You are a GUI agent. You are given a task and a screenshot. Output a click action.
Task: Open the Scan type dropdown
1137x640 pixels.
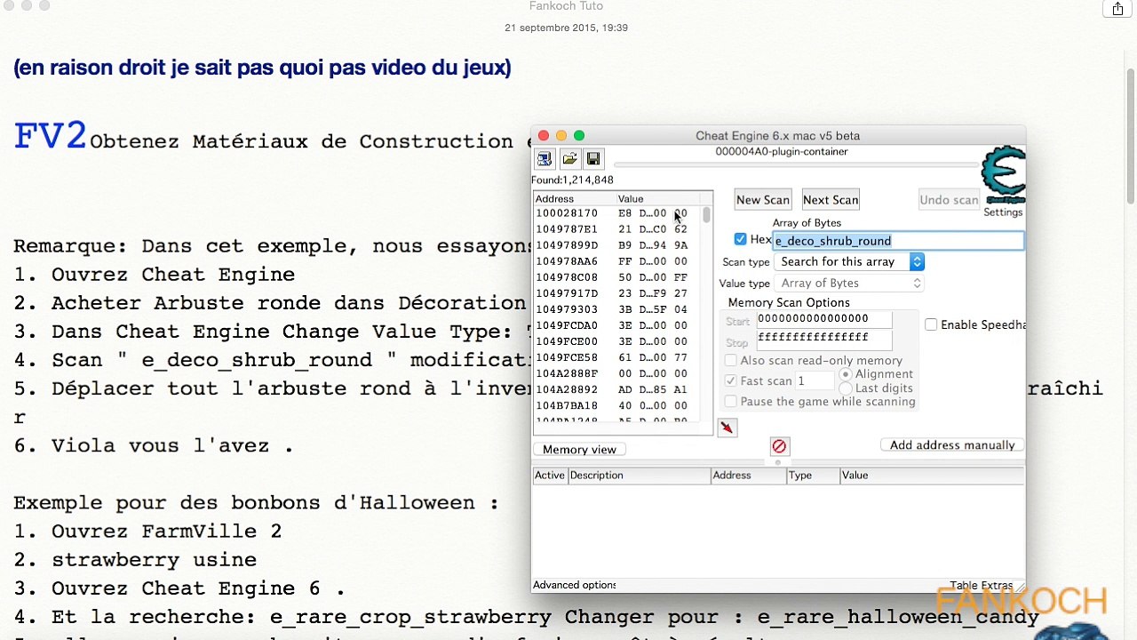[850, 261]
